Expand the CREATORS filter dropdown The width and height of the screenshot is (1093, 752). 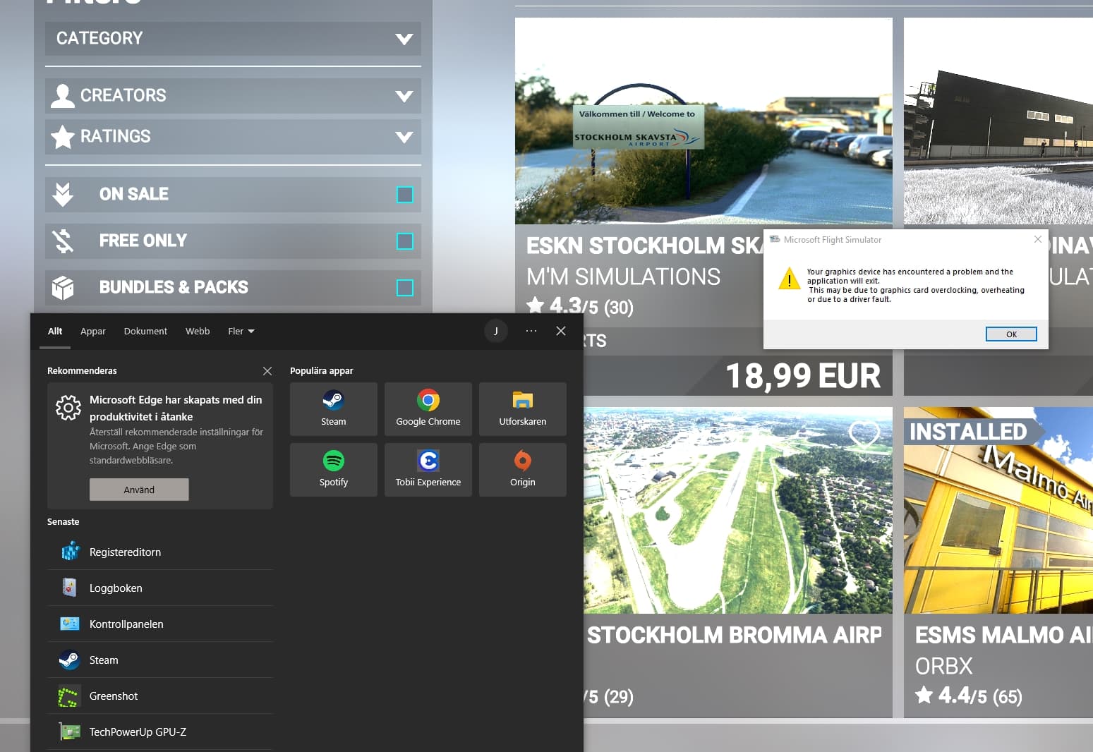click(233, 95)
